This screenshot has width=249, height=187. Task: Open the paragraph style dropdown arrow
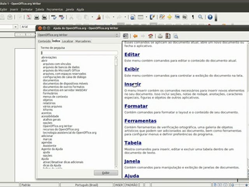[x=16, y=27]
